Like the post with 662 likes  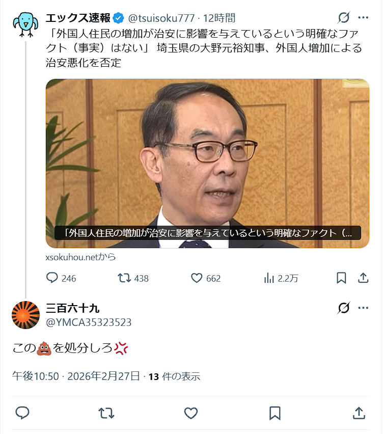[206, 278]
